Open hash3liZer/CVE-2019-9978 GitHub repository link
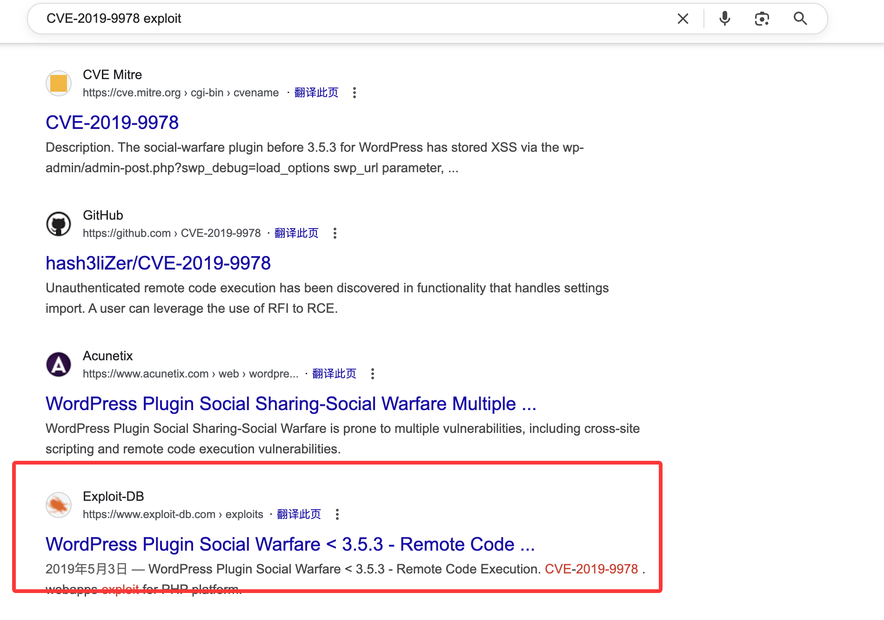 tap(158, 263)
